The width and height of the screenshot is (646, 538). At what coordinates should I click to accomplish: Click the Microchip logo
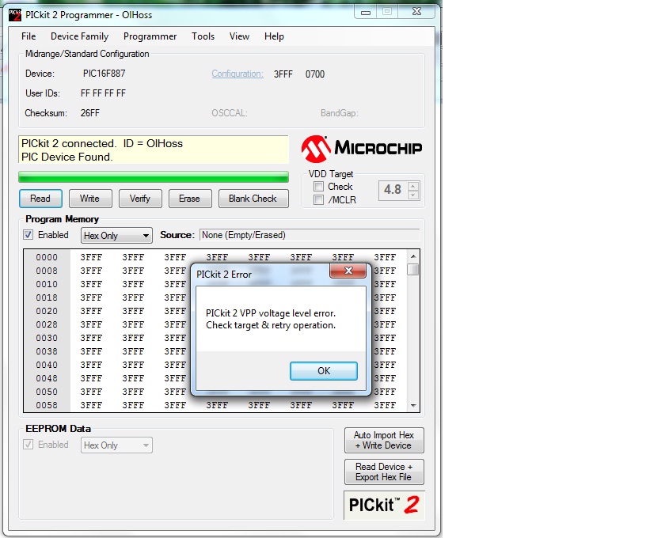pos(361,149)
